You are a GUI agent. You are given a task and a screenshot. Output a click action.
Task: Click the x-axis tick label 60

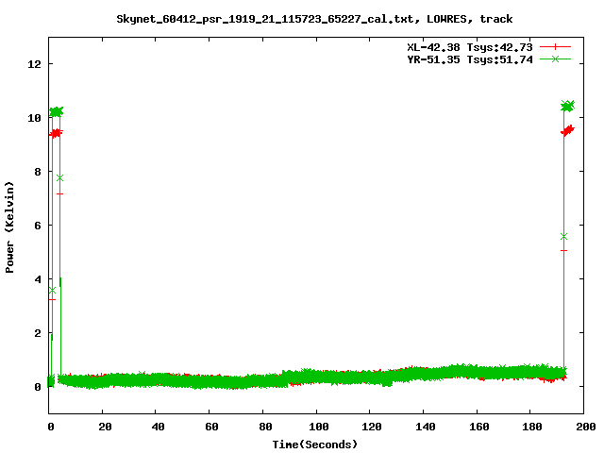click(211, 427)
